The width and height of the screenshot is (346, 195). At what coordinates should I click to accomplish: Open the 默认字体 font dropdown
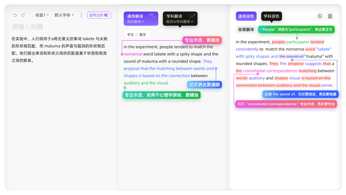64,15
